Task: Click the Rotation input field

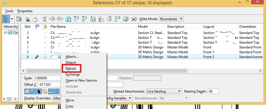Action: click(147, 78)
